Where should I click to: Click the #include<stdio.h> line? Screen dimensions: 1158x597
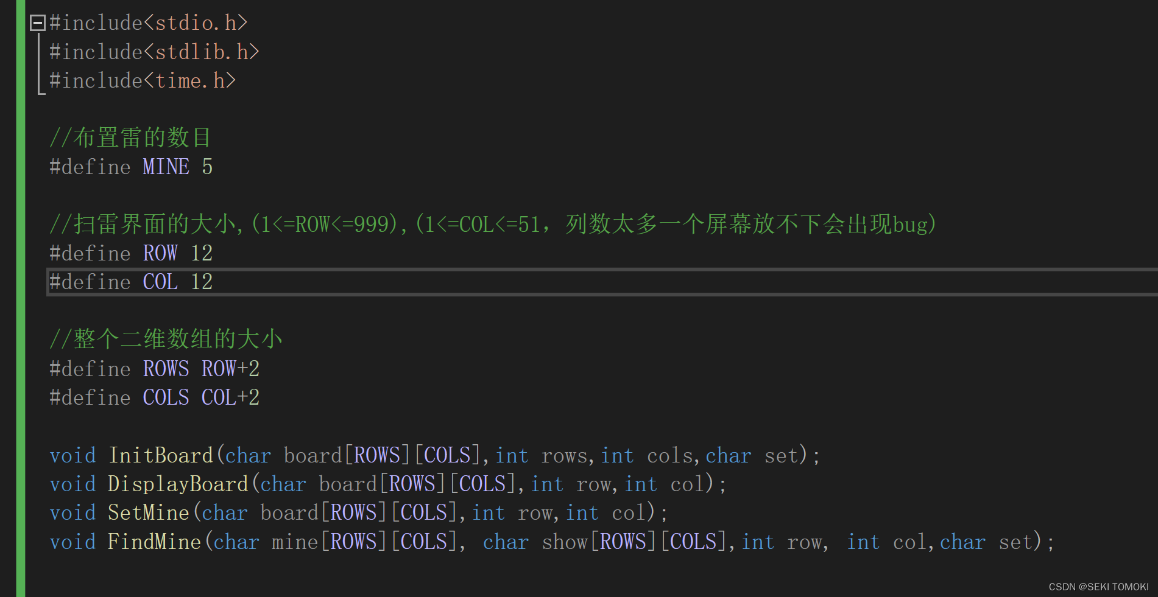click(149, 23)
